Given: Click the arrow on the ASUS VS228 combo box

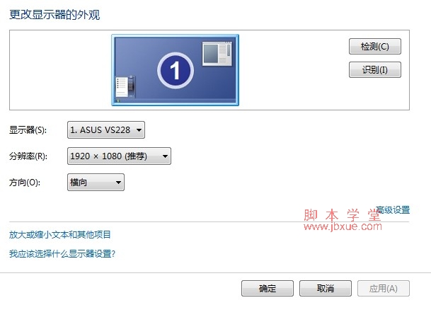Looking at the screenshot, I should [x=139, y=130].
